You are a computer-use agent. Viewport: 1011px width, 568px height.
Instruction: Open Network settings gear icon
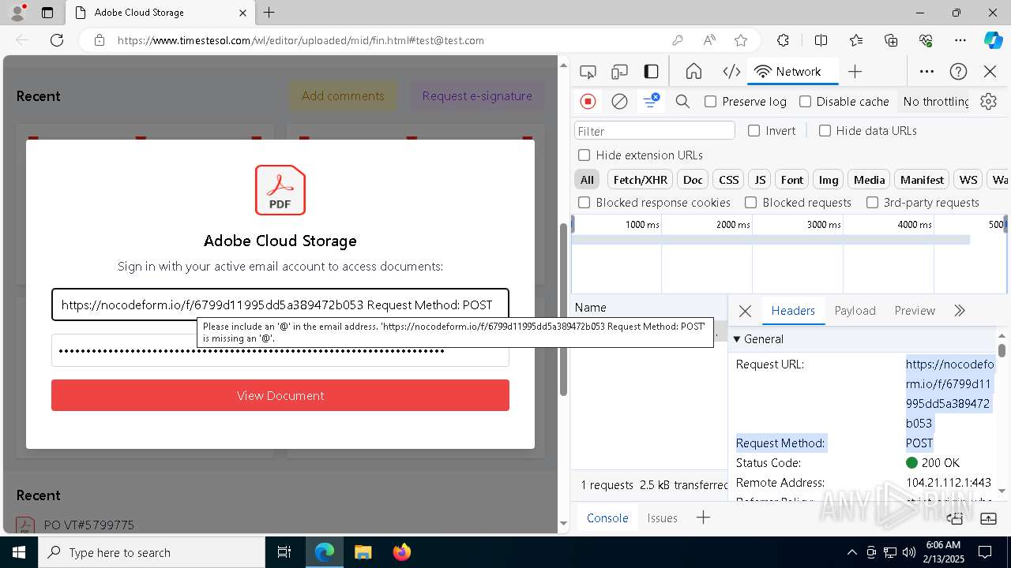[988, 101]
